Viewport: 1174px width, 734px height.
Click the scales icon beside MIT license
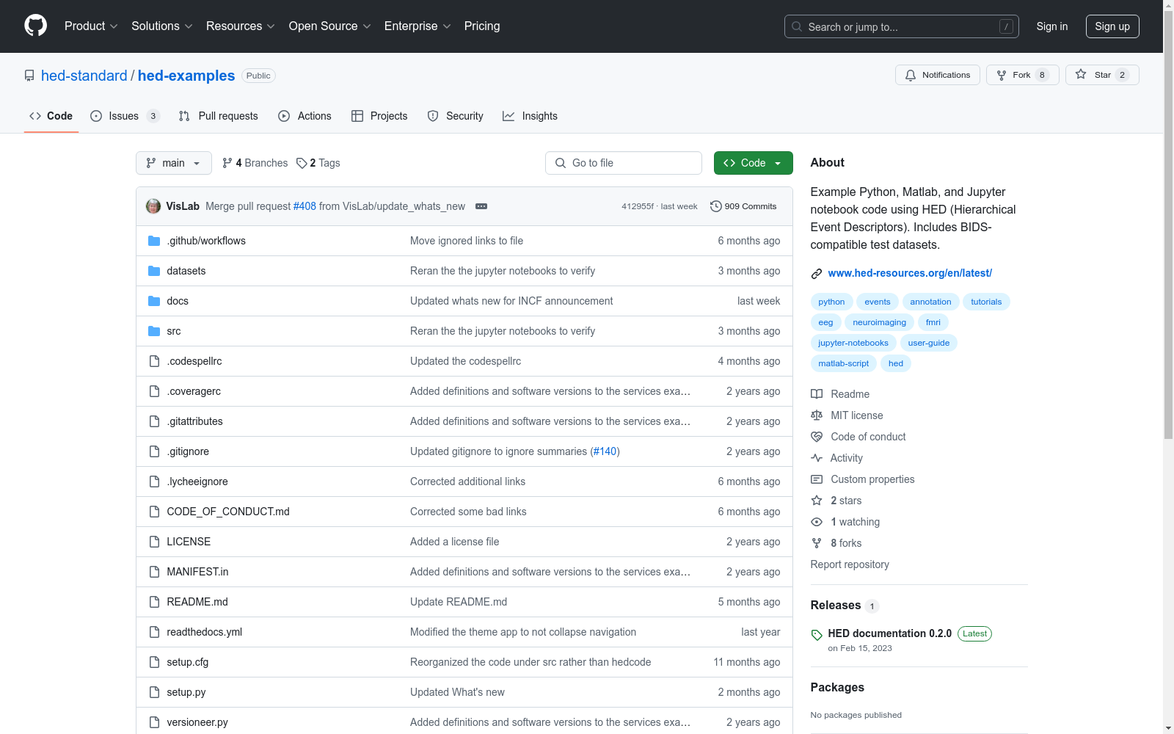(817, 415)
